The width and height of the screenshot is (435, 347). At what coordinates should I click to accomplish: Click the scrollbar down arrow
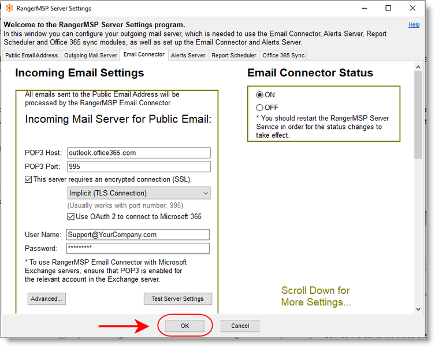click(418, 309)
